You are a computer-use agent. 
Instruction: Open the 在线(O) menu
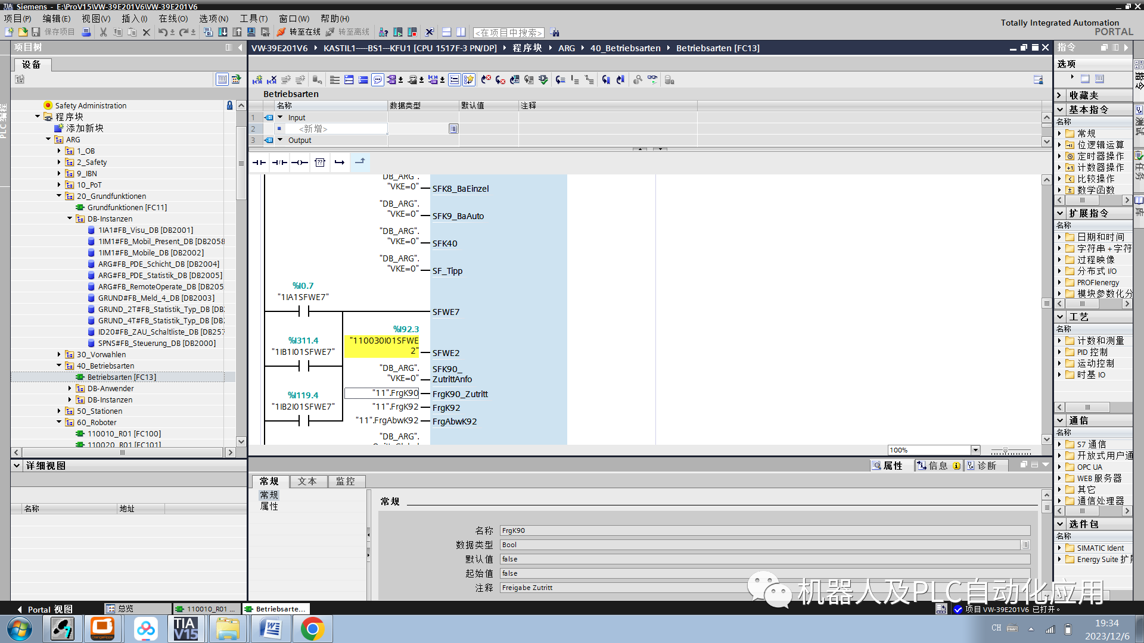[173, 18]
